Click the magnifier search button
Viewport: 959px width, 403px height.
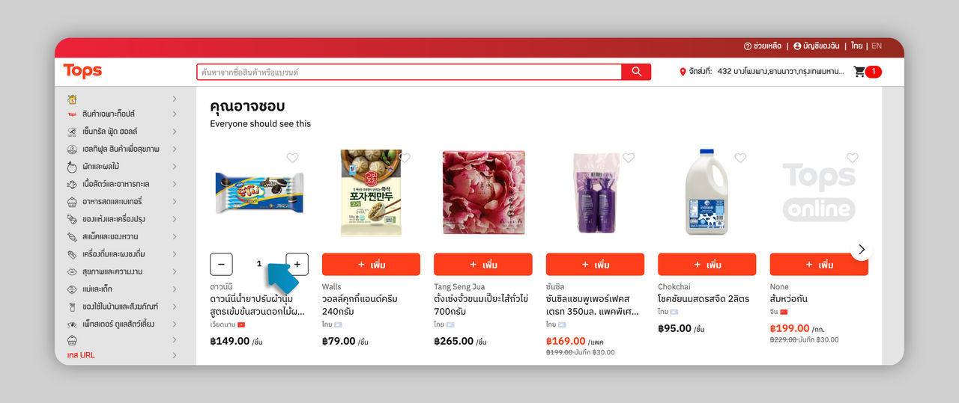pos(636,72)
